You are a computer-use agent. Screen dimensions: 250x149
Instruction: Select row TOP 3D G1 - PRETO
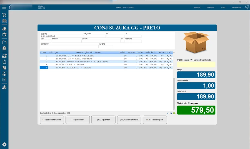point(106,65)
